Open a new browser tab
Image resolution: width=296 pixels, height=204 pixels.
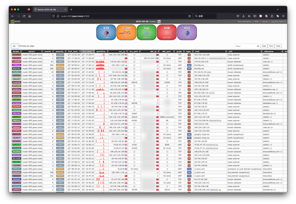[71, 10]
